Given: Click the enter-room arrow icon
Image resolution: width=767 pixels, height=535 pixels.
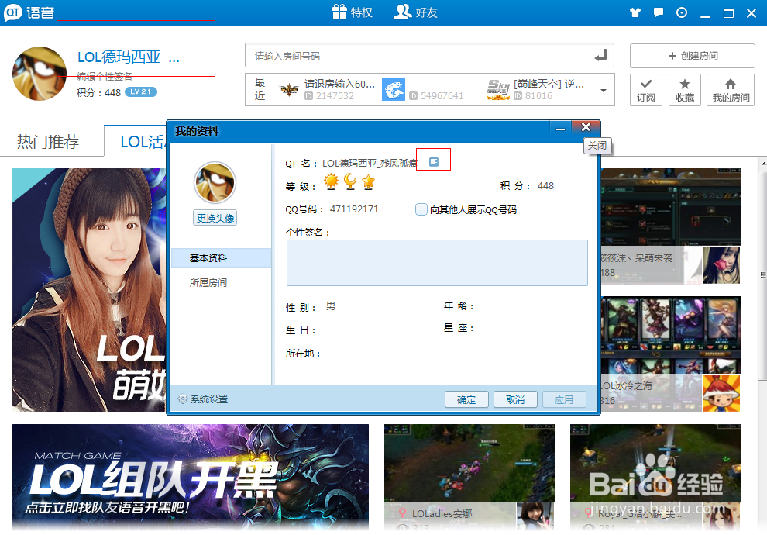Looking at the screenshot, I should tap(600, 56).
